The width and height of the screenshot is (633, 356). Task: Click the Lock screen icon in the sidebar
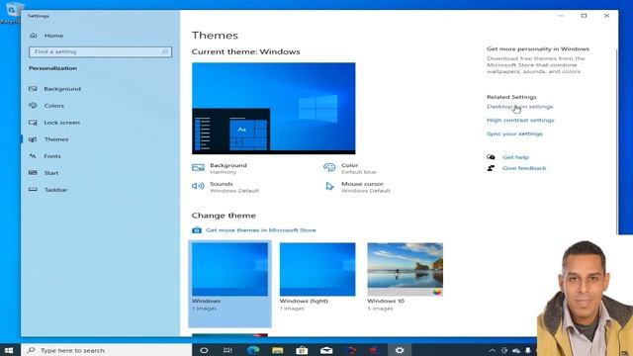(x=33, y=123)
